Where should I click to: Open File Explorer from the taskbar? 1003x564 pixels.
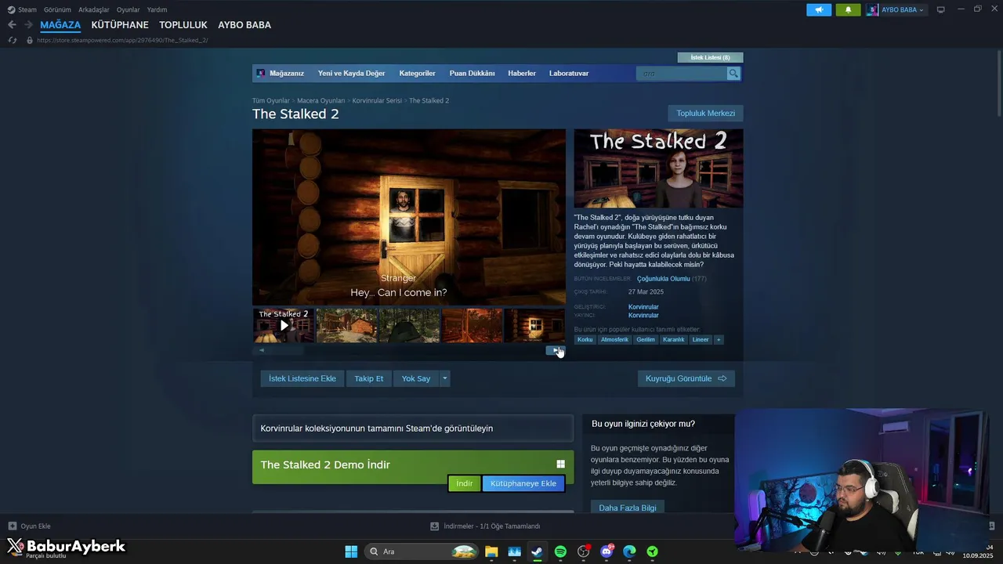coord(491,551)
